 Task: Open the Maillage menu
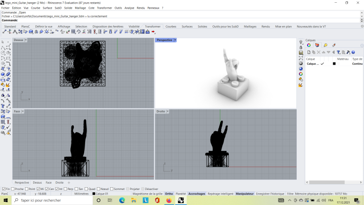pos(80,8)
